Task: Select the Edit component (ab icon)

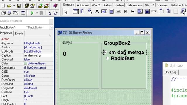Action: coord(104,11)
